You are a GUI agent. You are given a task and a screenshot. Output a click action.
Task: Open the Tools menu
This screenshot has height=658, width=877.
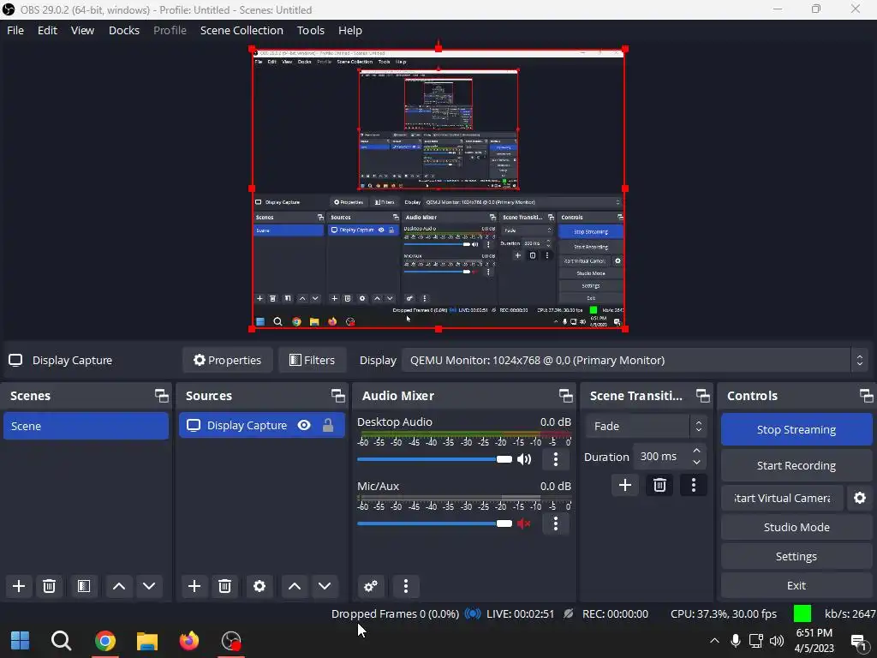point(310,30)
